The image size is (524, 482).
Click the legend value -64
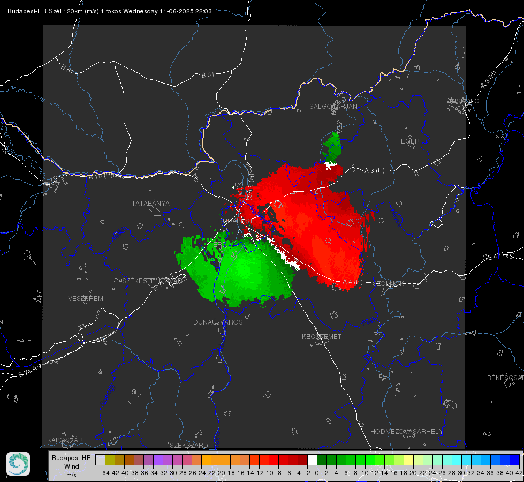pos(104,473)
